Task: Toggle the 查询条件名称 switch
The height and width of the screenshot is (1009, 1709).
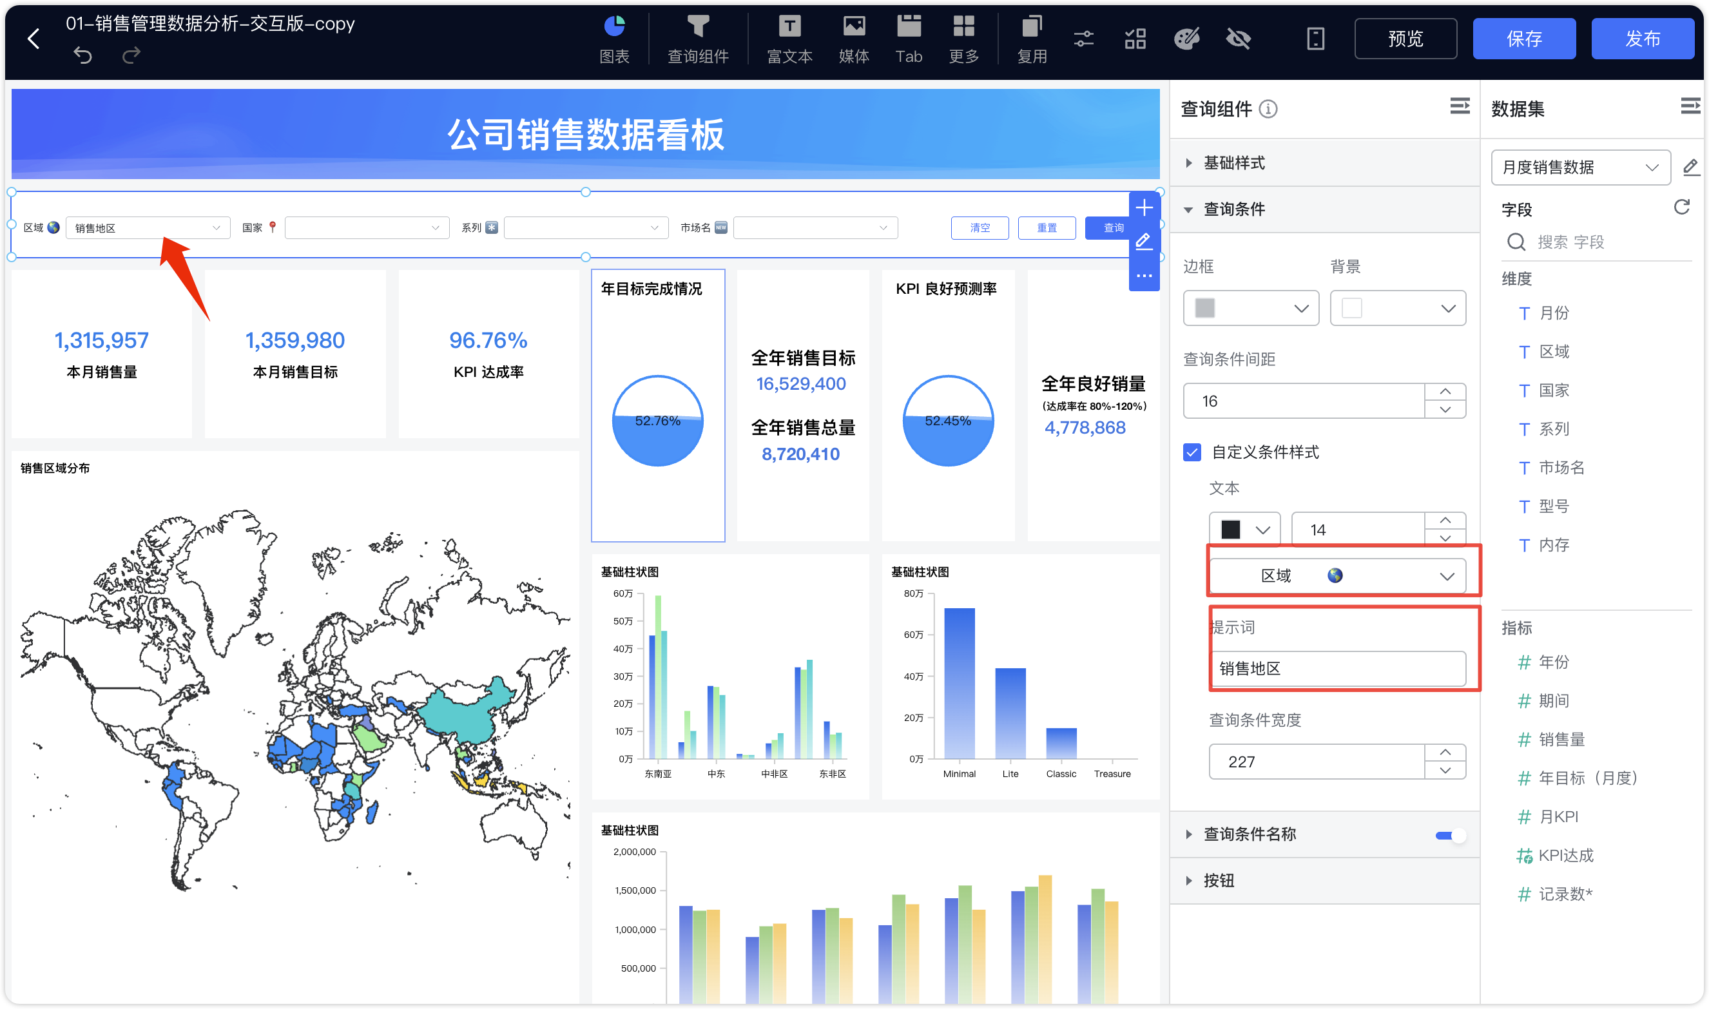Action: point(1449,836)
